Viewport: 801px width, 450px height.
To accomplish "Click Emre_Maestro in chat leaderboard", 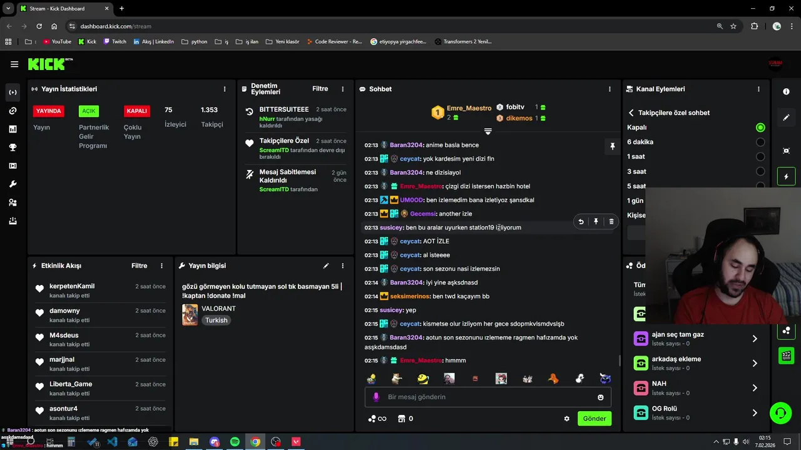I will pos(469,108).
